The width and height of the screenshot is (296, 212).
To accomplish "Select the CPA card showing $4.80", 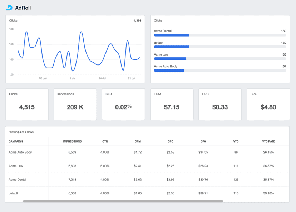I will [x=268, y=103].
